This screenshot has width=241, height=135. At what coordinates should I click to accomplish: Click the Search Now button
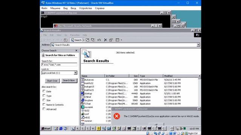(69, 81)
